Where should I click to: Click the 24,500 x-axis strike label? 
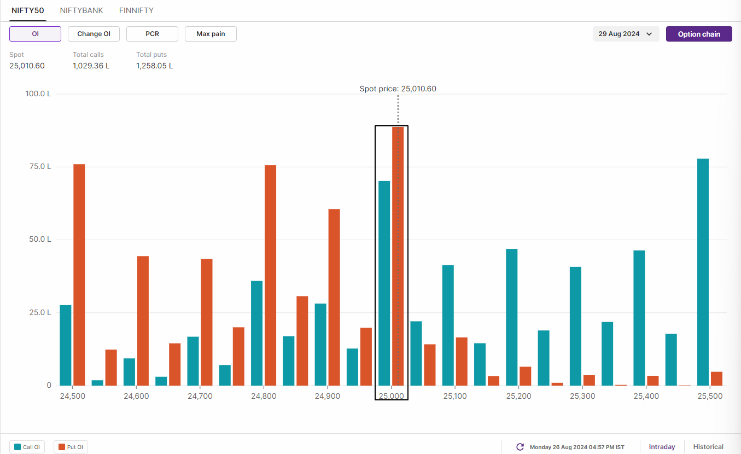(x=72, y=395)
